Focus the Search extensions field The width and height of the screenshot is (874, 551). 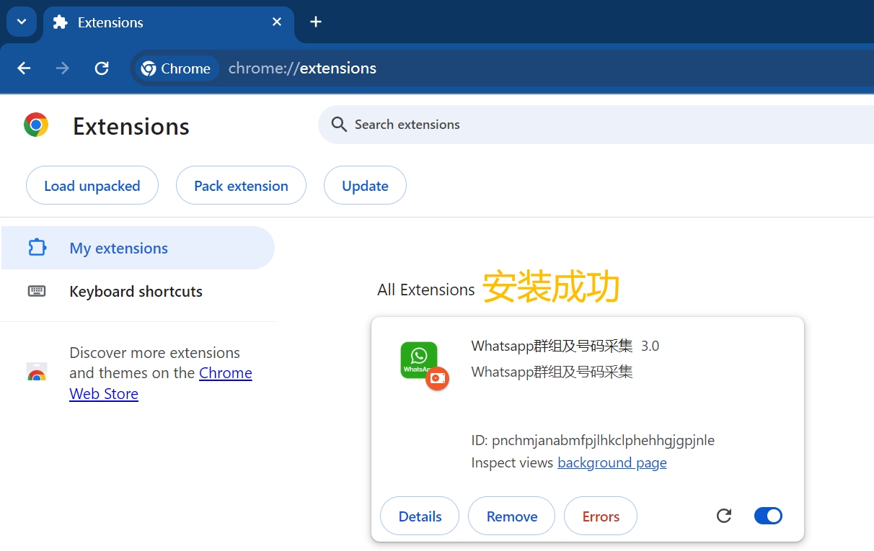click(596, 125)
